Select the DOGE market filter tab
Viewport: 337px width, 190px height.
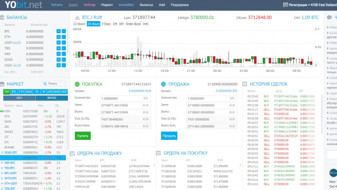tap(29, 91)
